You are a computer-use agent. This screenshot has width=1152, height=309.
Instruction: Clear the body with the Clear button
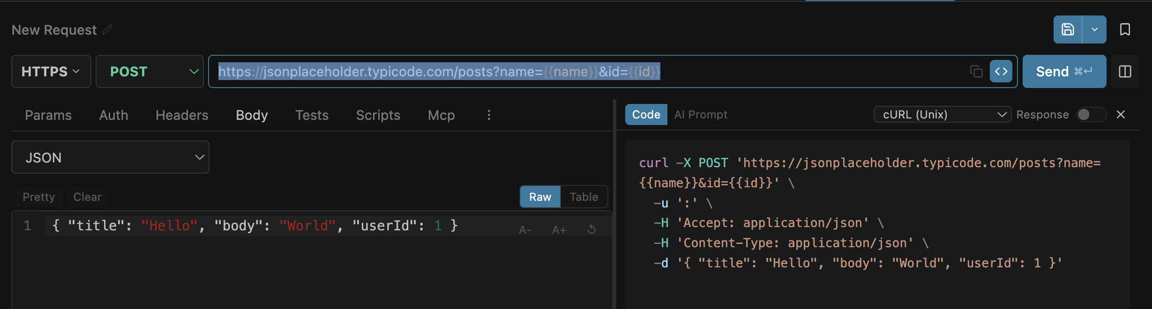tap(87, 197)
